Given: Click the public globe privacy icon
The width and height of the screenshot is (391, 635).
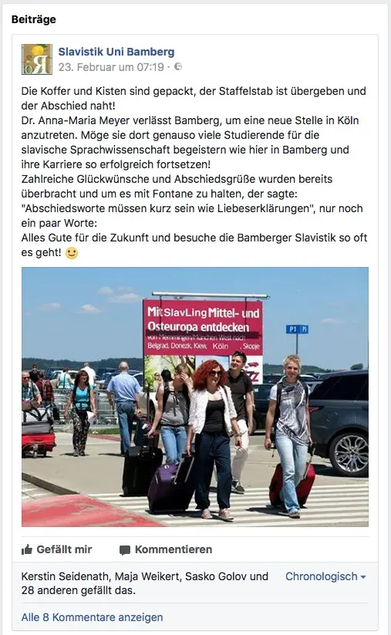Looking at the screenshot, I should 178,66.
